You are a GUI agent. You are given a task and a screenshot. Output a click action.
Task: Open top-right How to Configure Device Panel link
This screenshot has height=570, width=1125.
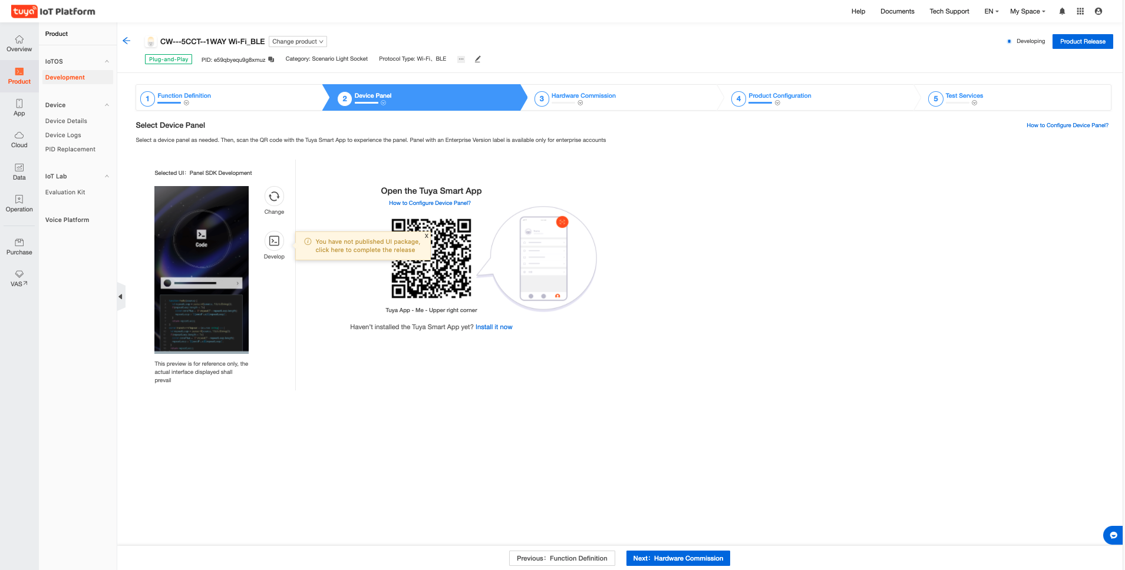pyautogui.click(x=1067, y=125)
